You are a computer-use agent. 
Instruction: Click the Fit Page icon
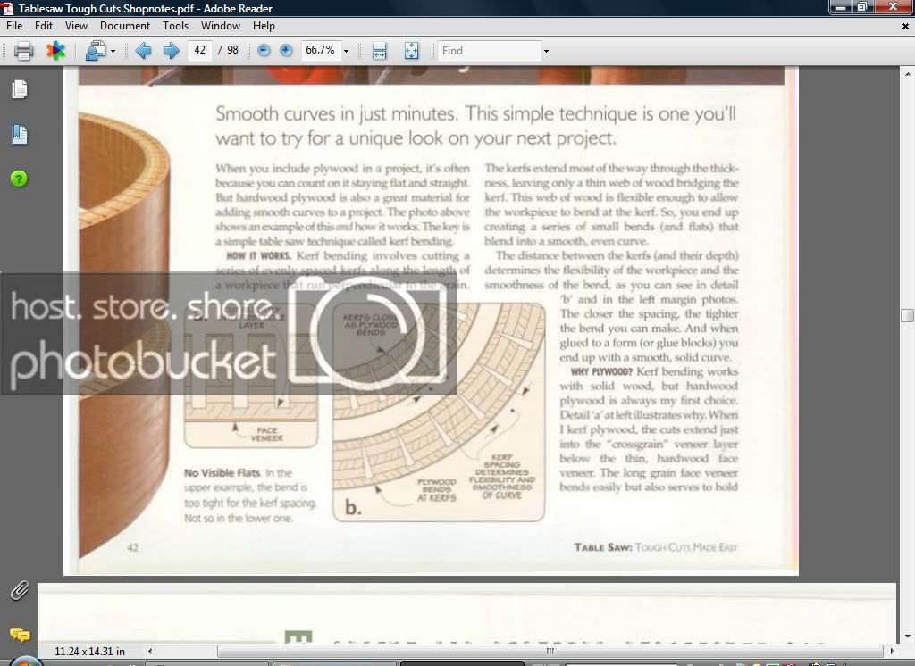pyautogui.click(x=411, y=51)
